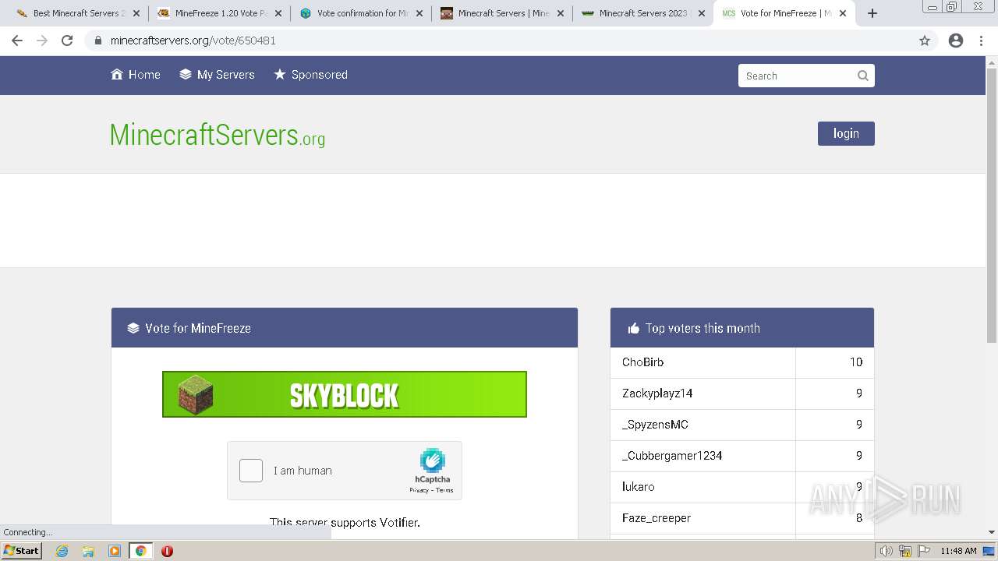Image resolution: width=998 pixels, height=561 pixels.
Task: Go back using the browser back arrow
Action: (17, 41)
